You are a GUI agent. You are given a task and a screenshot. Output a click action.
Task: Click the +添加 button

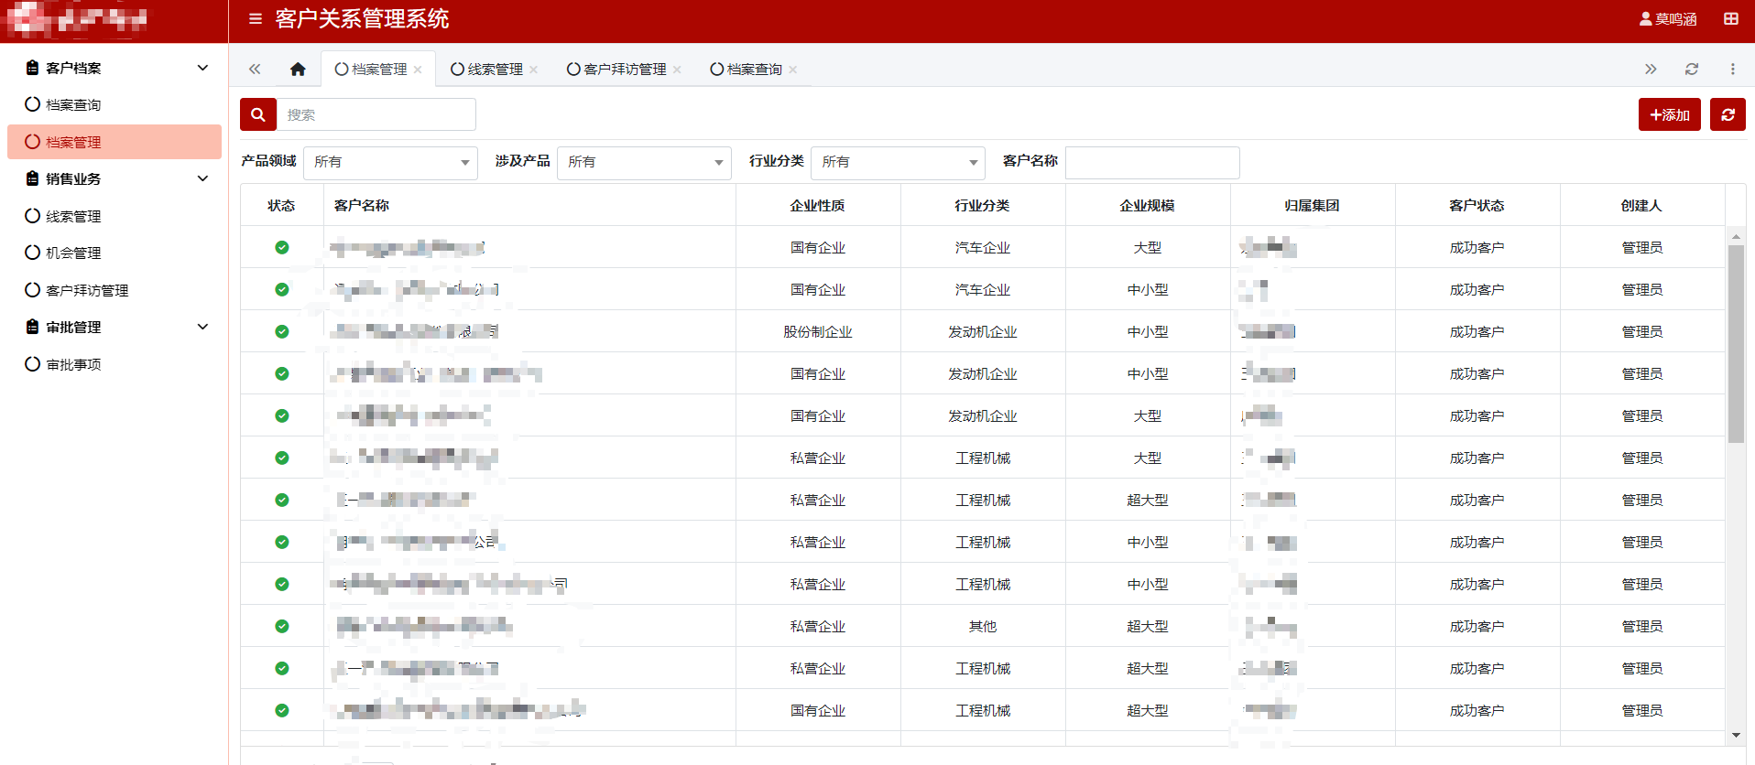coord(1670,114)
